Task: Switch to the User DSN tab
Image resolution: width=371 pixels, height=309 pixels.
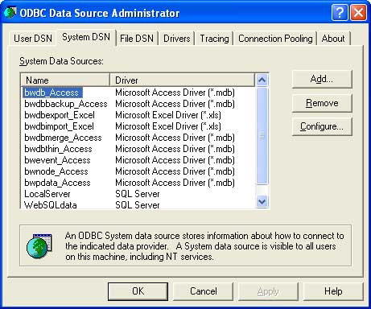Action: 33,39
